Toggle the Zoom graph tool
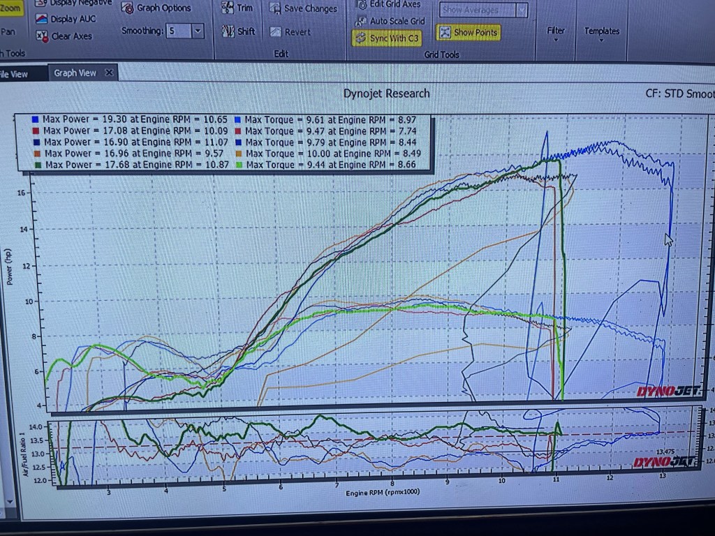 click(x=10, y=8)
